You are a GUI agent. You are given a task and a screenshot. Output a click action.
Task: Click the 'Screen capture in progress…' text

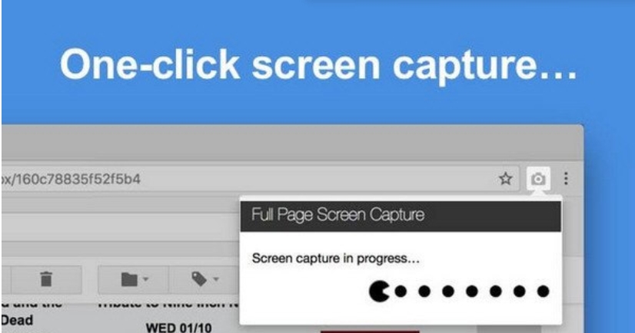(336, 259)
